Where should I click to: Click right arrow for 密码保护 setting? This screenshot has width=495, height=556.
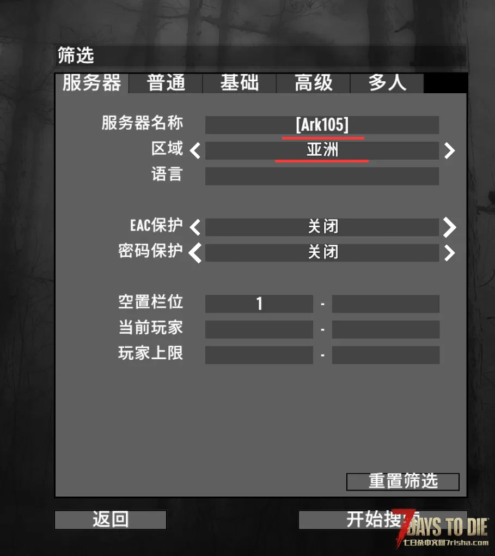point(450,253)
